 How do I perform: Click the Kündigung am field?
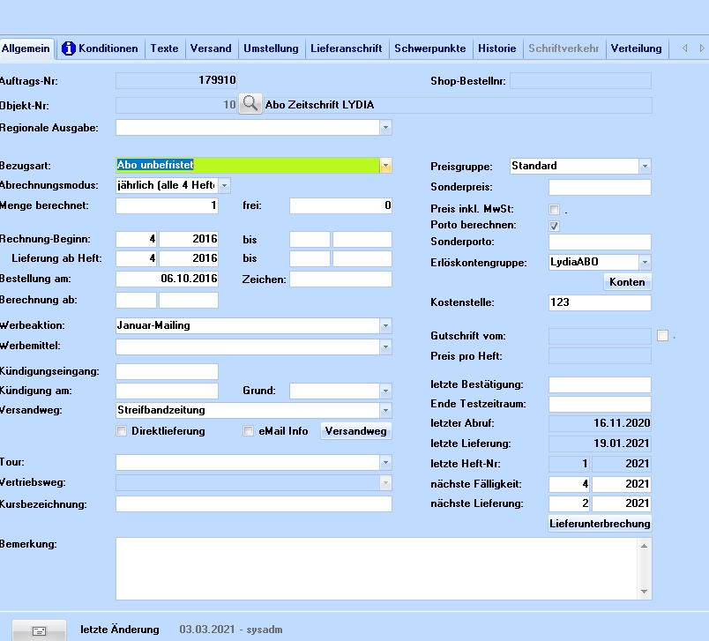167,391
